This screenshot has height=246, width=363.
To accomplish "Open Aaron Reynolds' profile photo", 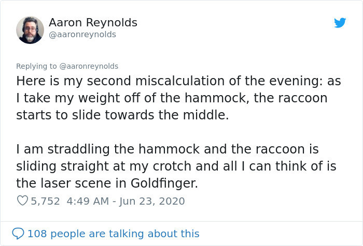I will [30, 29].
